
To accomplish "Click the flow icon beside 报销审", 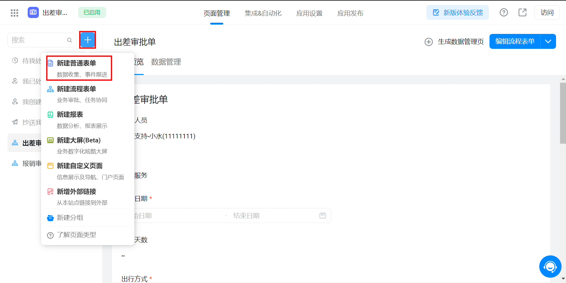I will click(x=15, y=164).
